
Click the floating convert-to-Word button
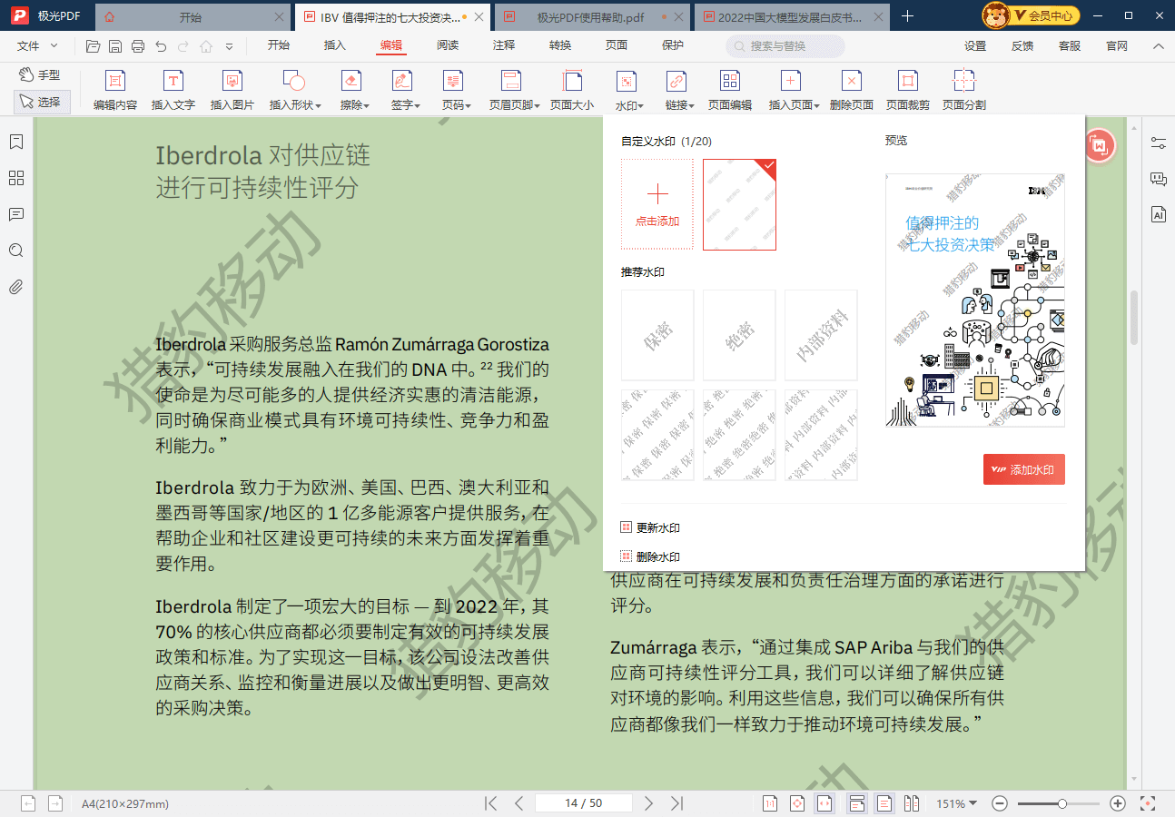click(x=1100, y=145)
